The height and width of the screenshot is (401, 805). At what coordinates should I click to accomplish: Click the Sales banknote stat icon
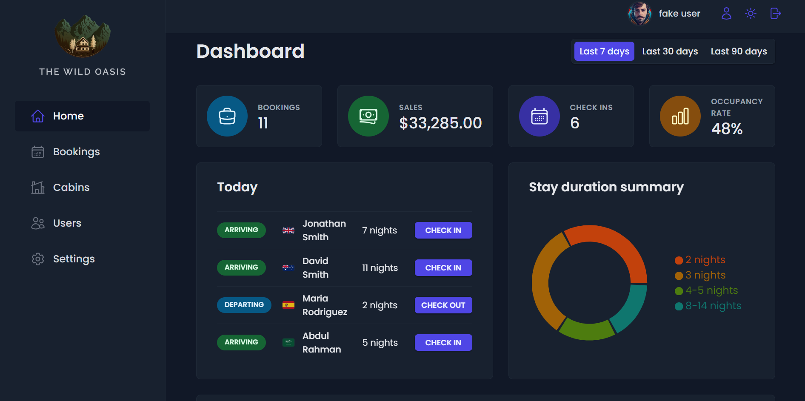pyautogui.click(x=368, y=116)
